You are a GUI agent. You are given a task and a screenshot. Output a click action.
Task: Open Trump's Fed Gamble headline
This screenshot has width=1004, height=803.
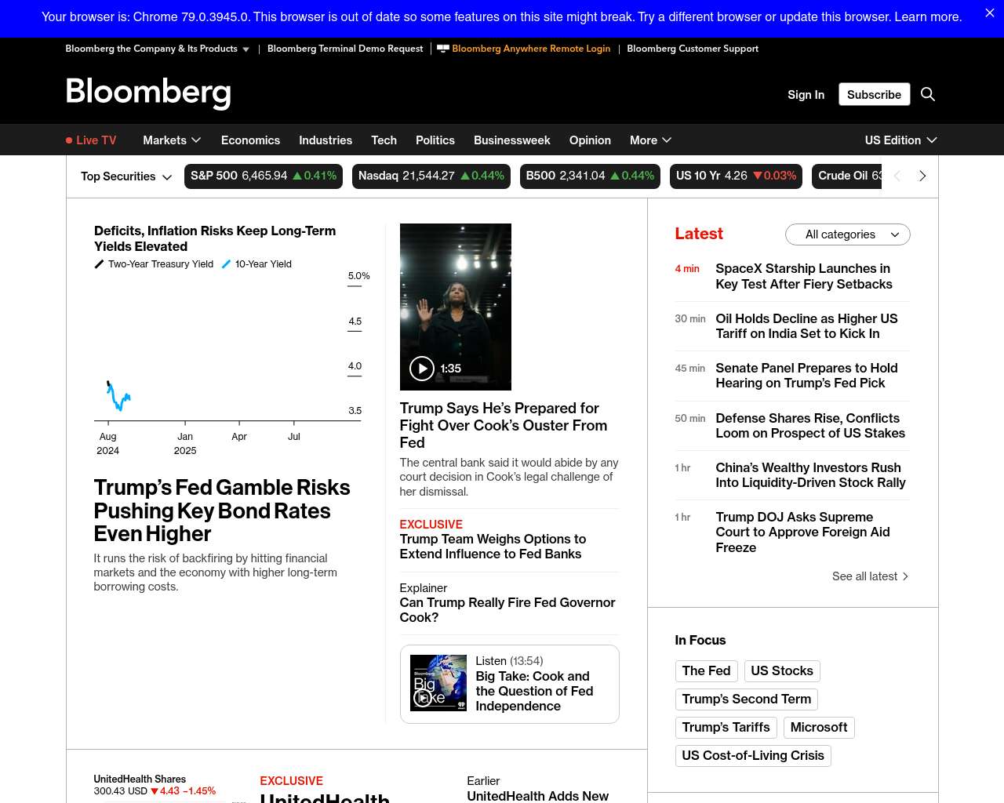pyautogui.click(x=222, y=511)
